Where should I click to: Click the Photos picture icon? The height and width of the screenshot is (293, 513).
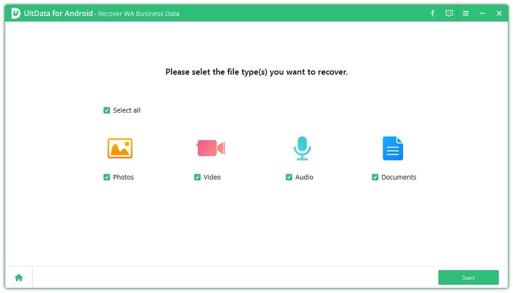click(120, 148)
